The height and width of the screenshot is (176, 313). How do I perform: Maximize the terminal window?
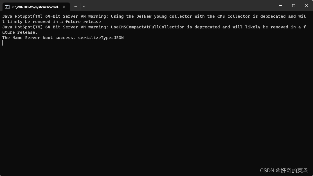pyautogui.click(x=293, y=6)
